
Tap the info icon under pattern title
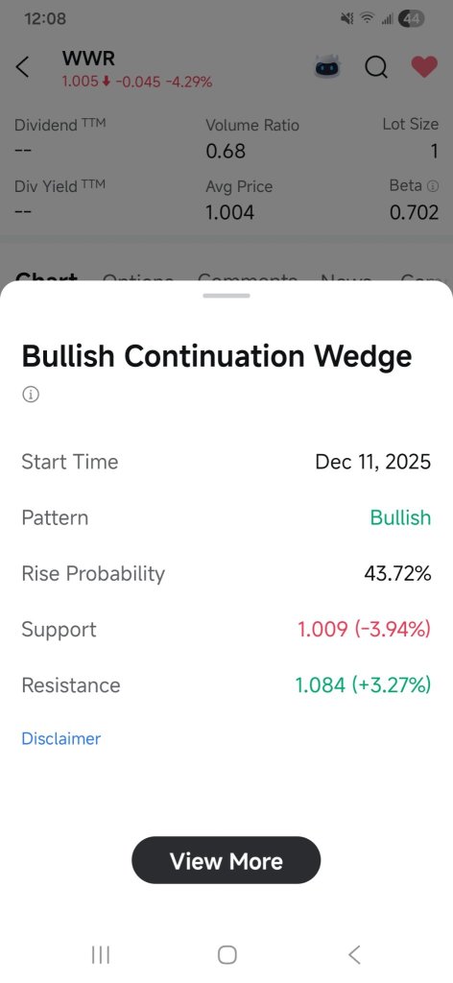pos(31,395)
